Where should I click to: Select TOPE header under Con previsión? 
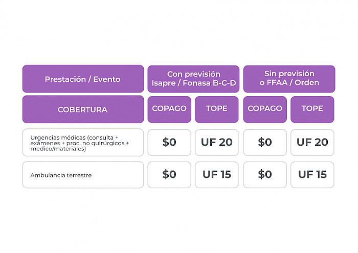click(x=217, y=109)
